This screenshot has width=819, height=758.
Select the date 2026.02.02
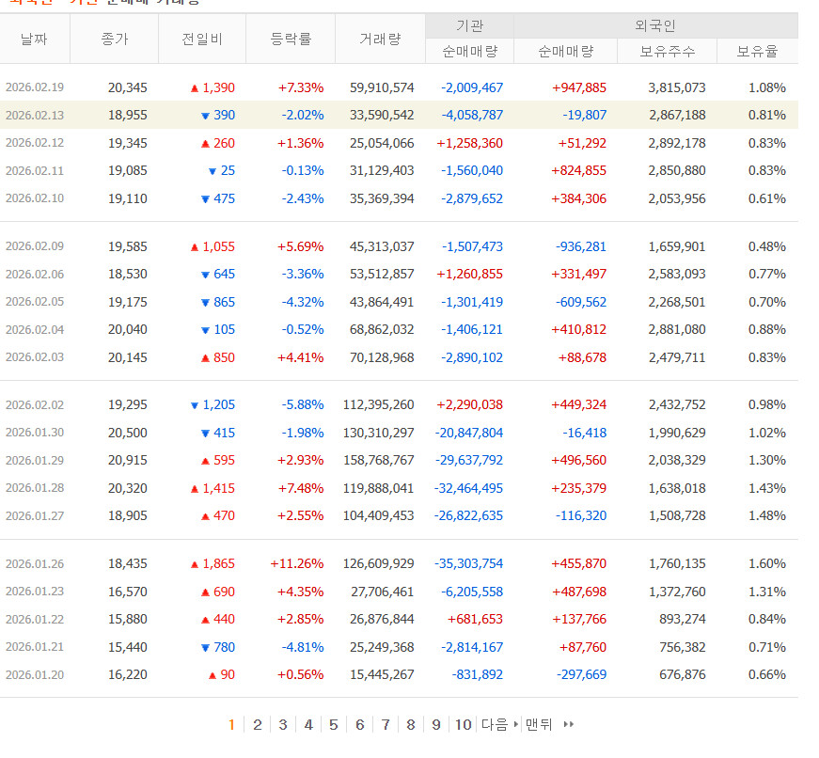coord(35,404)
